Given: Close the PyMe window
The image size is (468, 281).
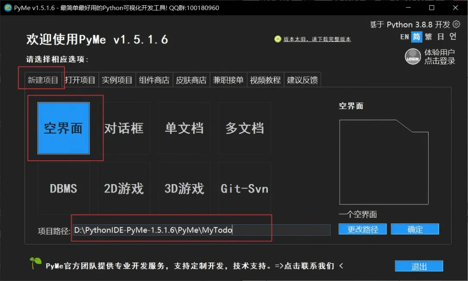Looking at the screenshot, I should click(455, 8).
